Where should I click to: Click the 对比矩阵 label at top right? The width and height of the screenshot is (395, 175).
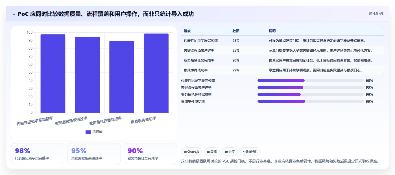coord(376,14)
